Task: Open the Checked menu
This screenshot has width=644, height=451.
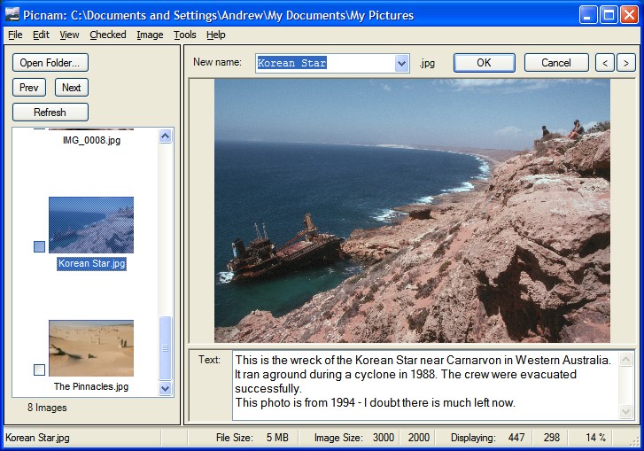Action: click(108, 35)
